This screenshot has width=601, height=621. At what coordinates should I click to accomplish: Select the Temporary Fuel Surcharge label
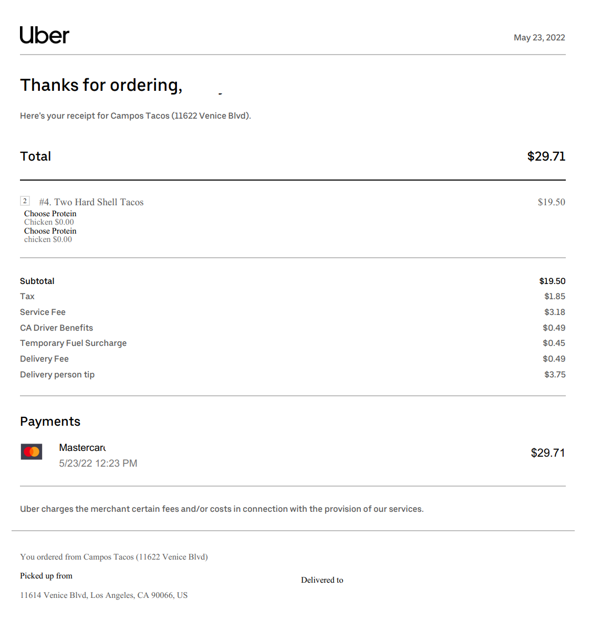pyautogui.click(x=74, y=343)
